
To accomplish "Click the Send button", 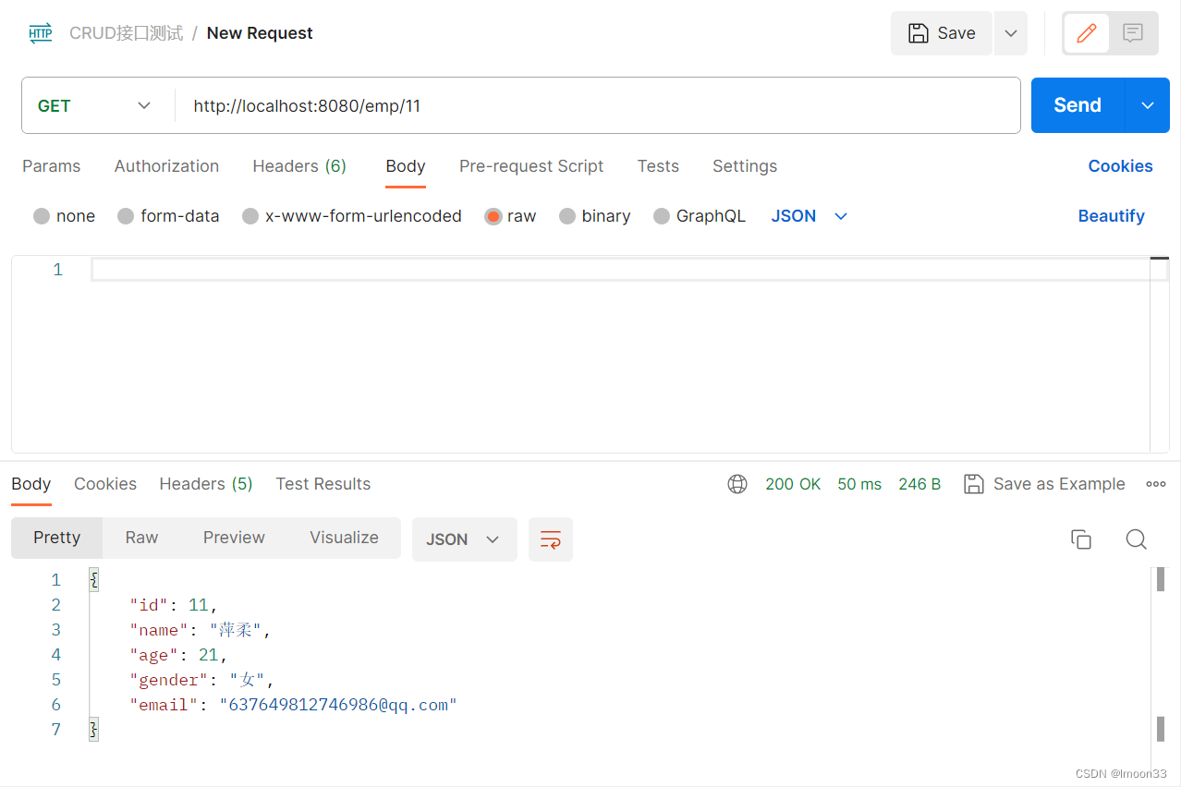I will (1076, 104).
